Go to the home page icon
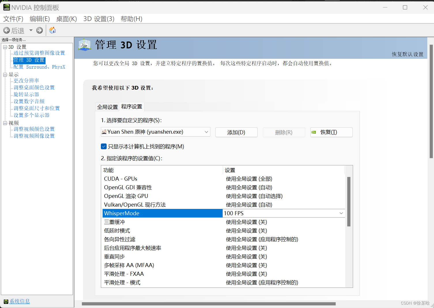This screenshot has height=308, width=434. pyautogui.click(x=52, y=30)
